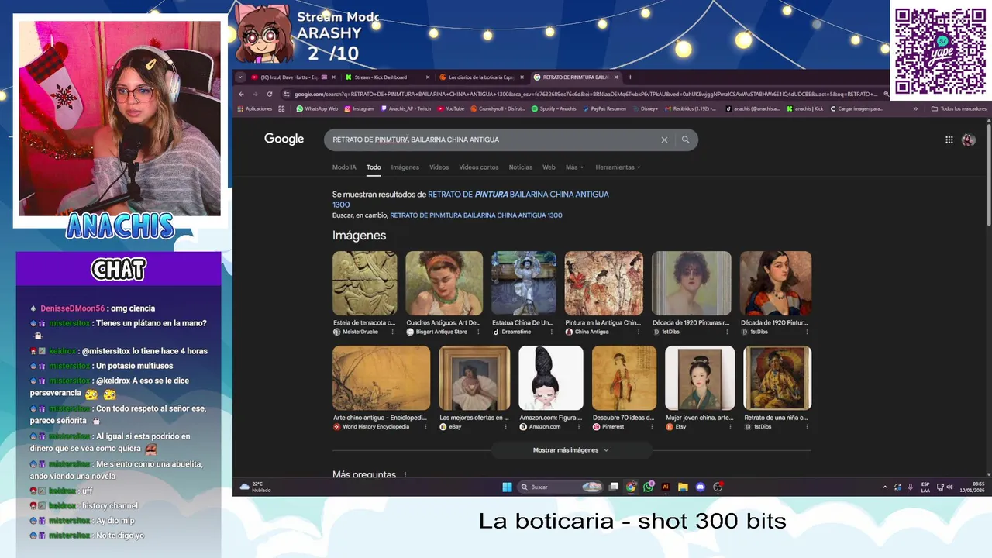The width and height of the screenshot is (992, 558).
Task: Click the magnifier search icon in Google box
Action: tap(685, 140)
